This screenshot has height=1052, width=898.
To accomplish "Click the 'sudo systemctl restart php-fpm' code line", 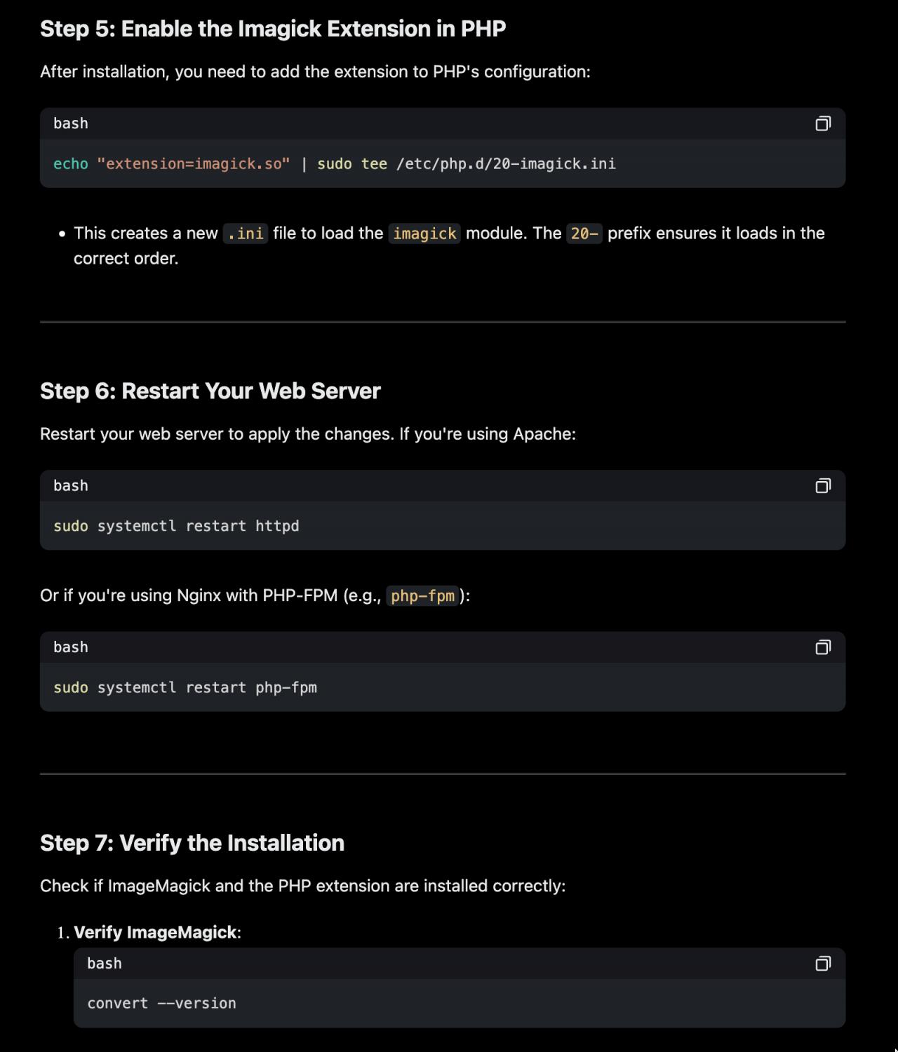I will (185, 687).
